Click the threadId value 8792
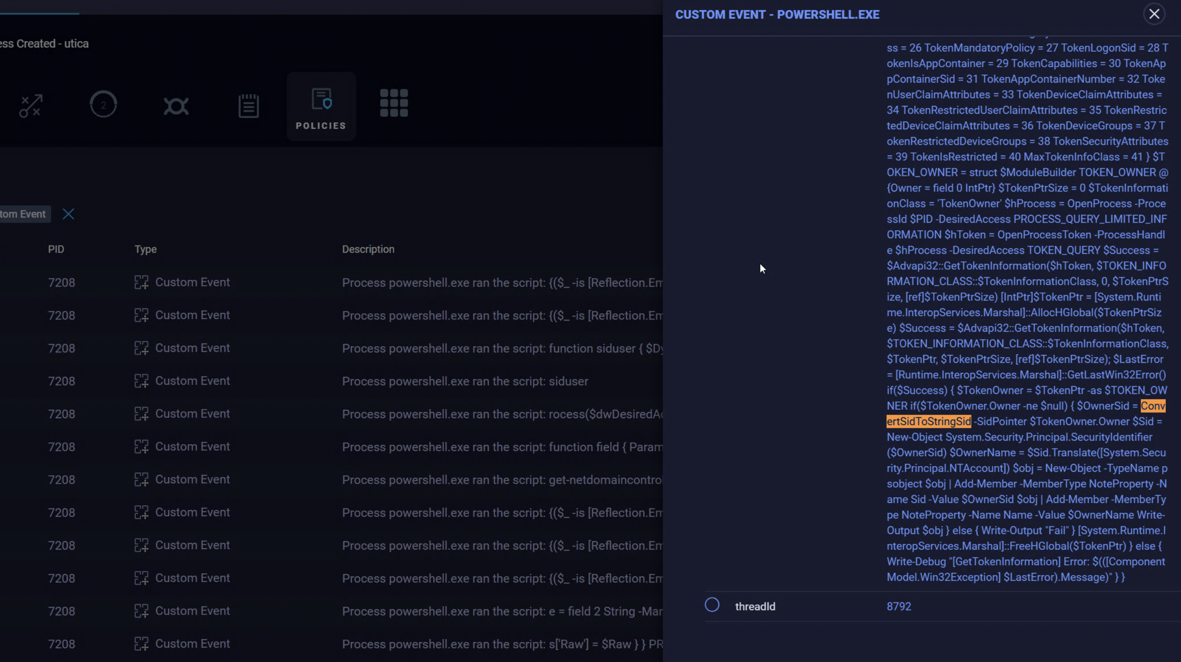 (x=898, y=607)
